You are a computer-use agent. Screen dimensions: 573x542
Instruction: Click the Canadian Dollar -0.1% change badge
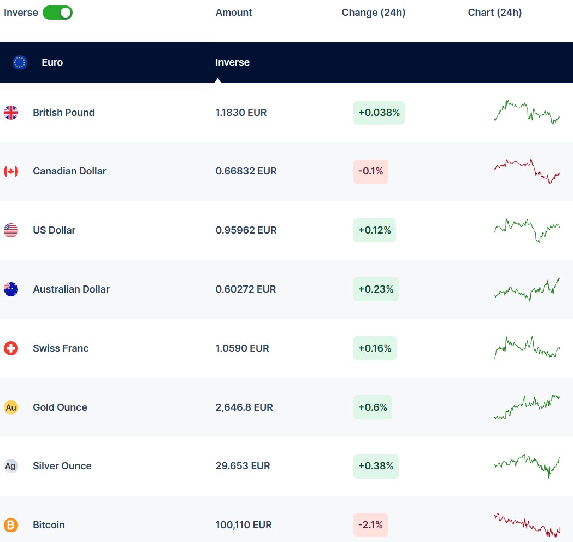(x=370, y=171)
